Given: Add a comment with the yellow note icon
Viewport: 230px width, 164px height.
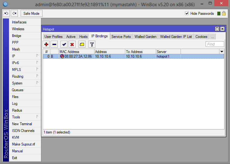Looking at the screenshot, I should pyautogui.click(x=82, y=44).
